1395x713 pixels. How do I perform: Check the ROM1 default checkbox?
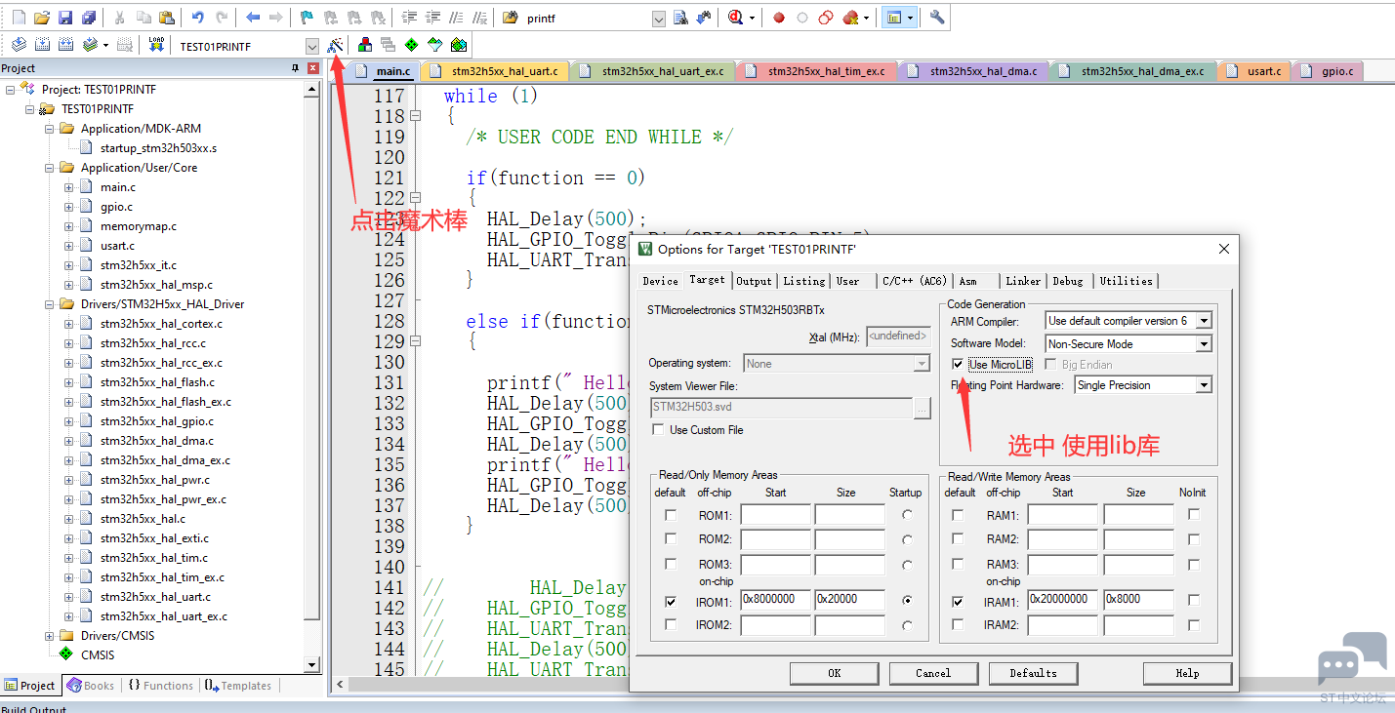click(670, 515)
